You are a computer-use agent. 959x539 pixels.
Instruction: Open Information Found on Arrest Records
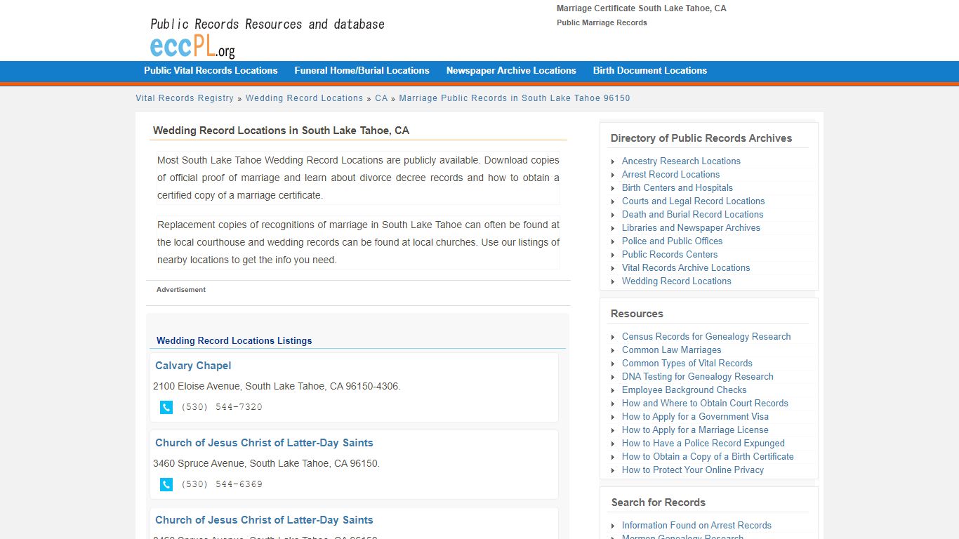tap(696, 525)
